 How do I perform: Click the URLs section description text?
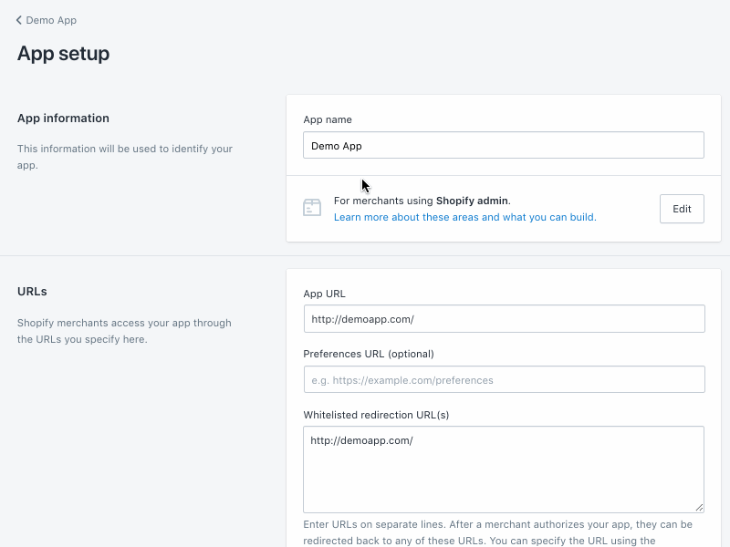click(124, 331)
